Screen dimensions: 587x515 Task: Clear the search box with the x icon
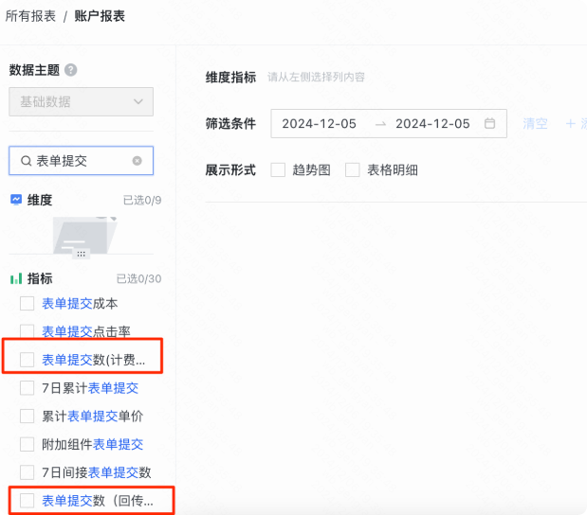[137, 161]
